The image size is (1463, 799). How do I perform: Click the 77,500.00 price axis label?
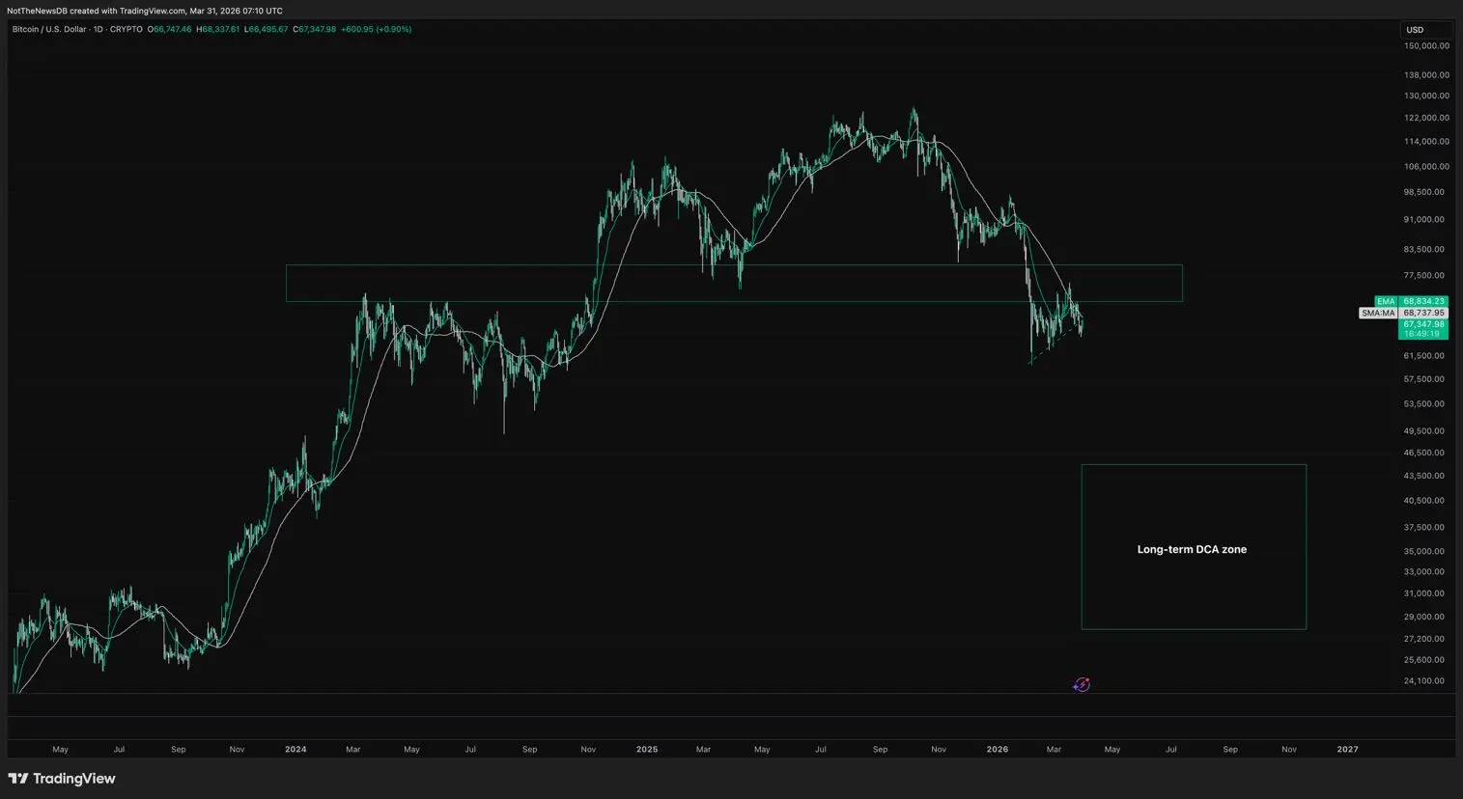(1424, 275)
